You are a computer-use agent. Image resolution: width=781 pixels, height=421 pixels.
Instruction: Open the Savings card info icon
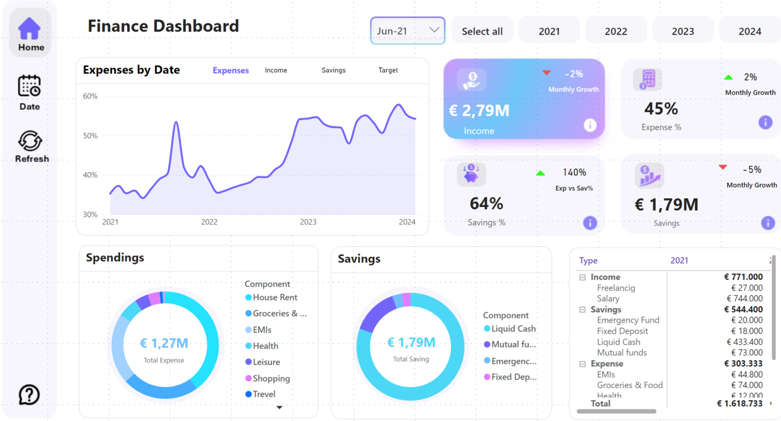click(768, 223)
